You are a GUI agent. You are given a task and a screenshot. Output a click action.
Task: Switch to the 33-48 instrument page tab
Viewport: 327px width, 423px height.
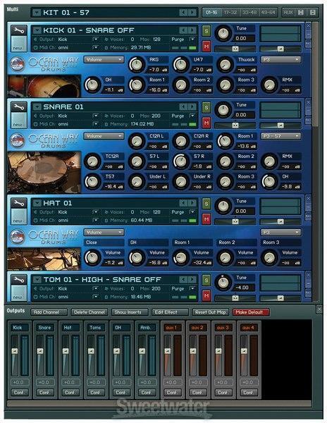pyautogui.click(x=249, y=13)
